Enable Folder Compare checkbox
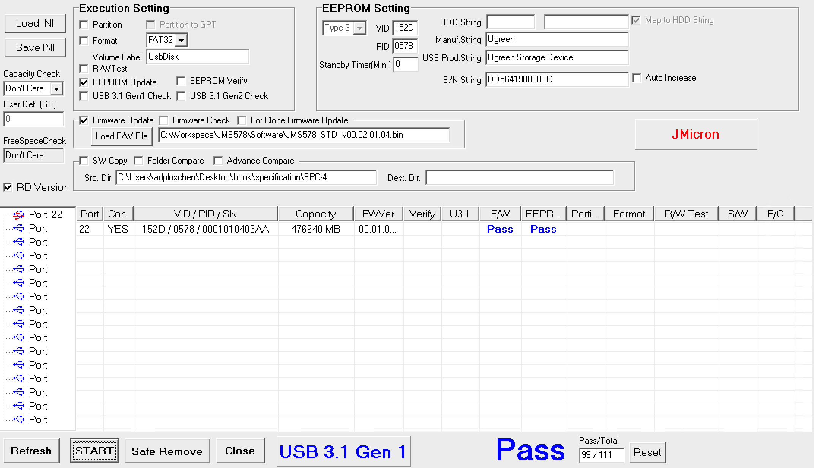Screen dimensions: 814x468 coord(139,161)
